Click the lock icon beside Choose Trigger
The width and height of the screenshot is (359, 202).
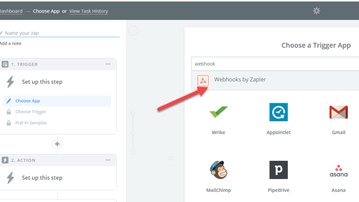tap(9, 112)
